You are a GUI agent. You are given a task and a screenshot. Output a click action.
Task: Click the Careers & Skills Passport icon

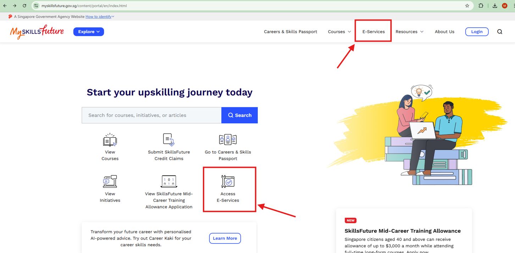coord(228,140)
